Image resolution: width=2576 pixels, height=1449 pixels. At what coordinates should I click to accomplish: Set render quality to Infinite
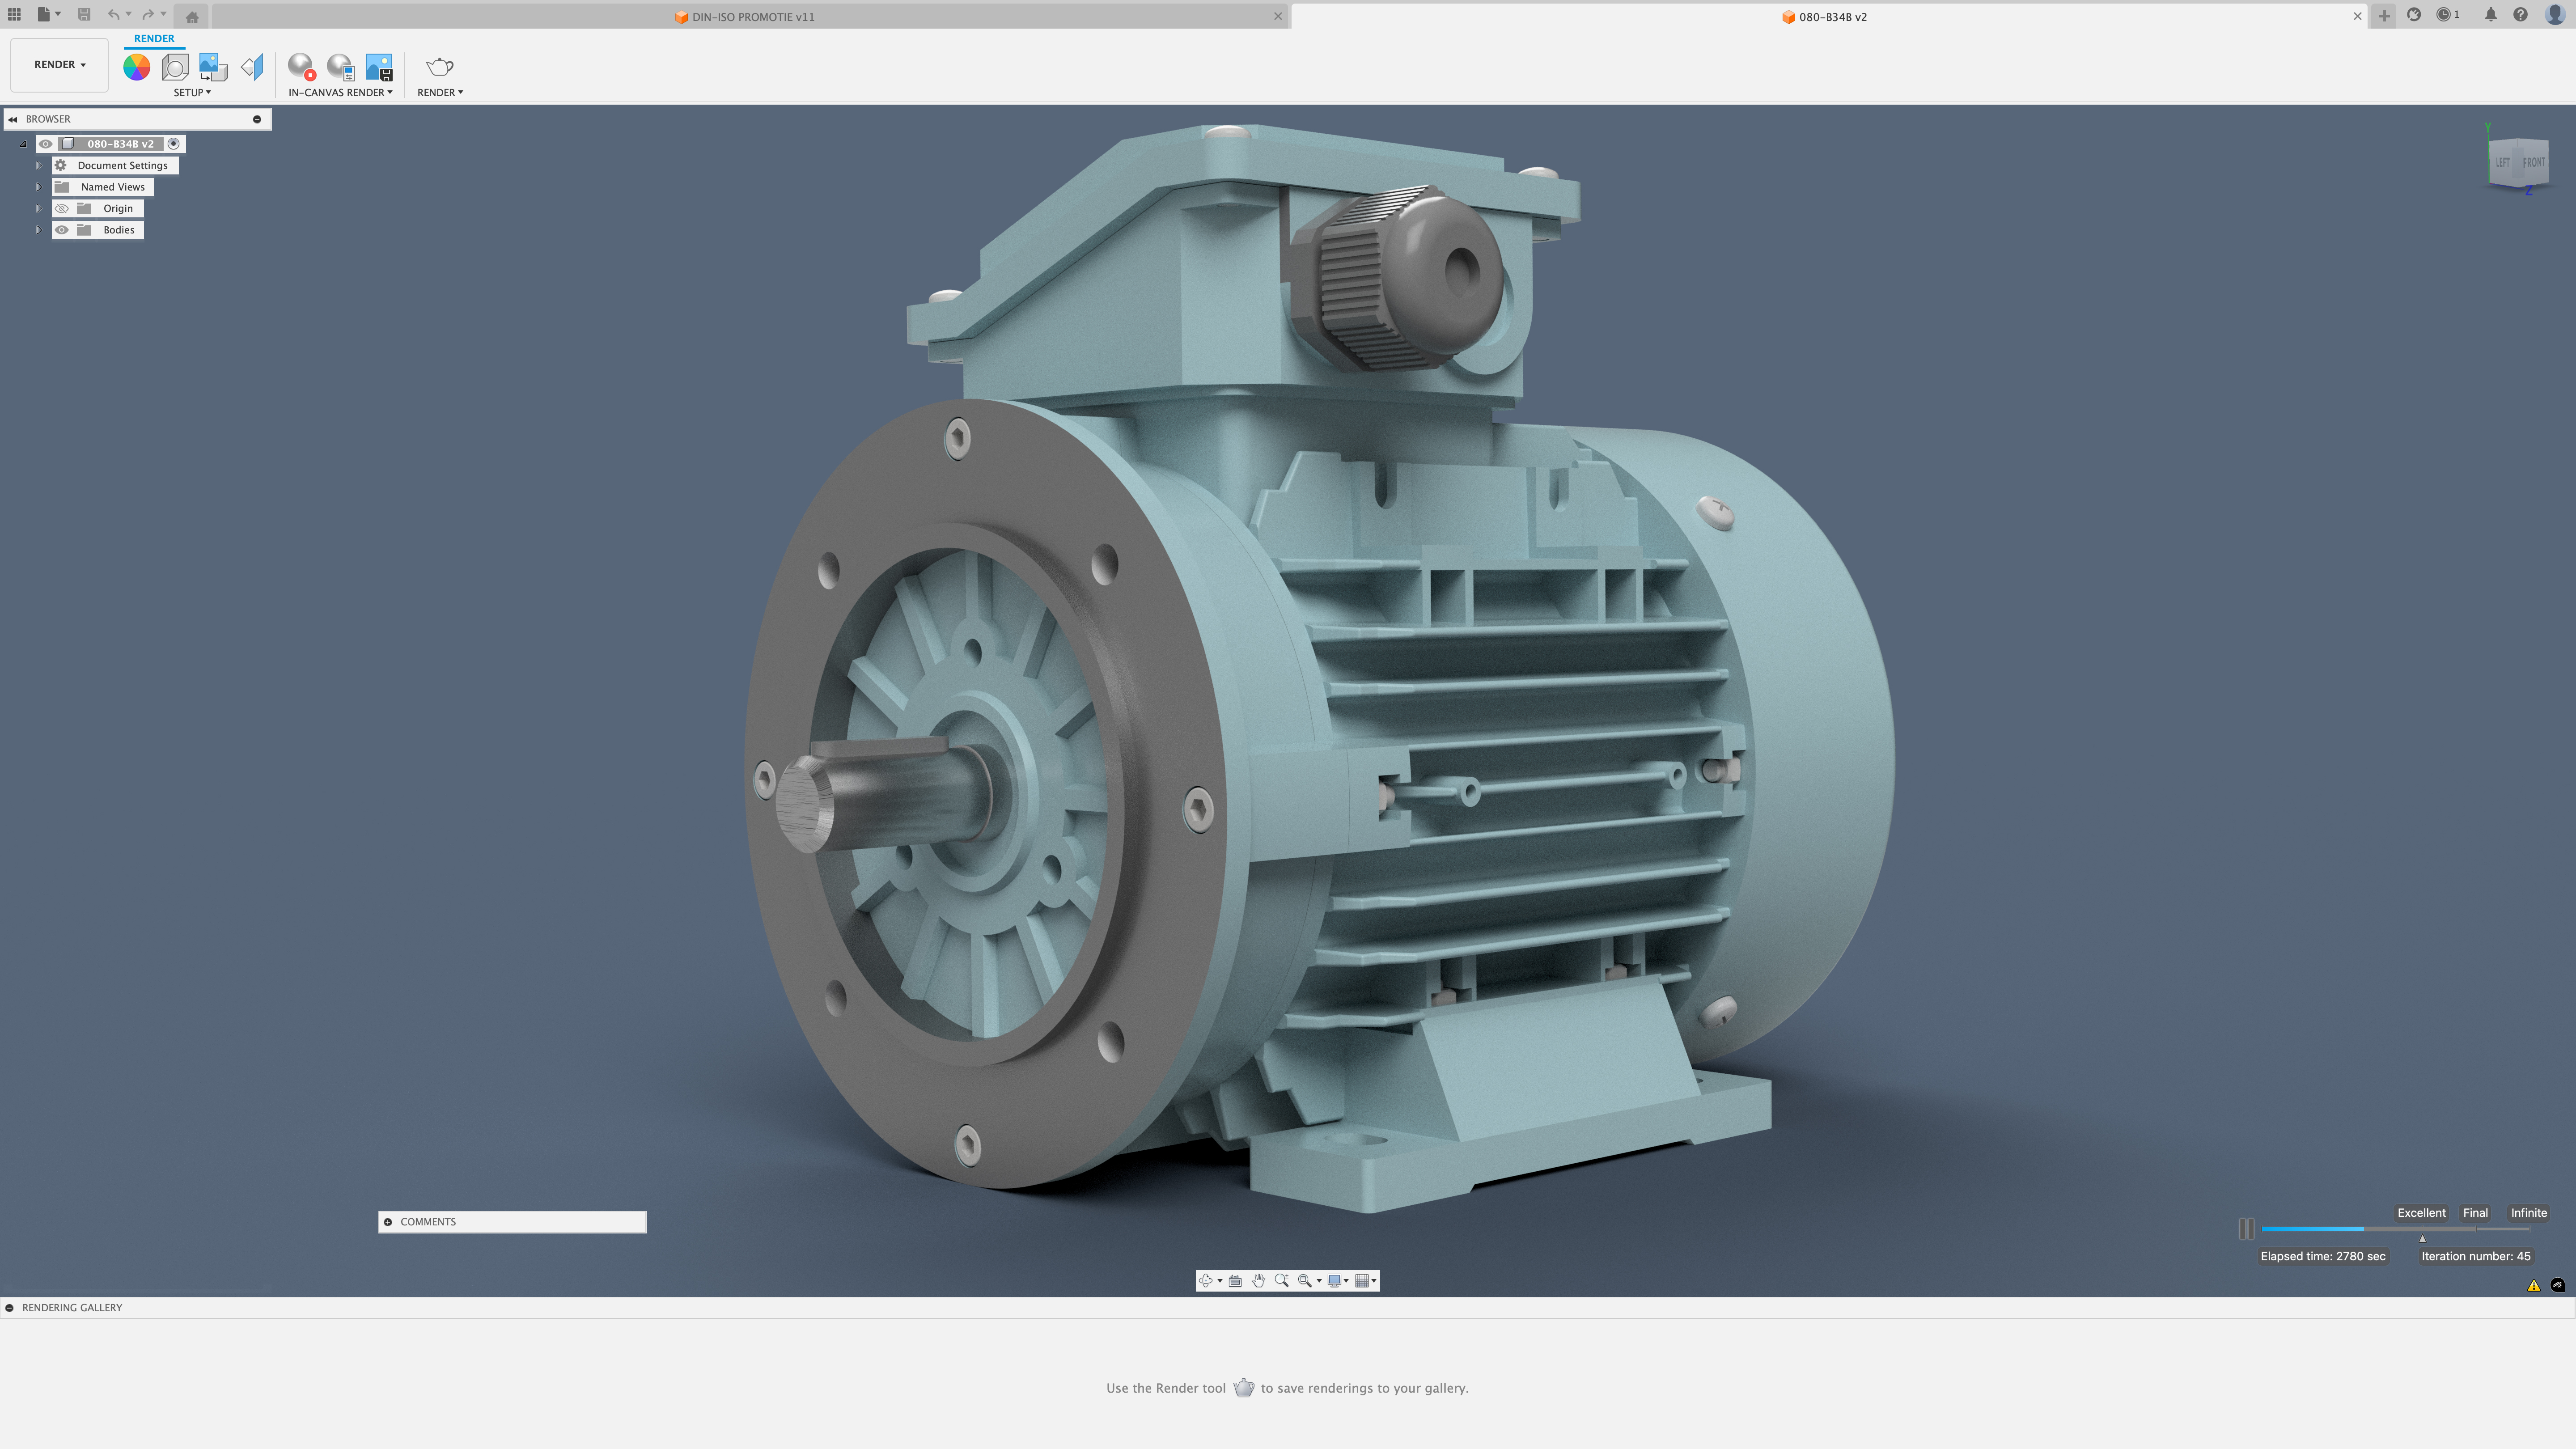(2528, 1213)
